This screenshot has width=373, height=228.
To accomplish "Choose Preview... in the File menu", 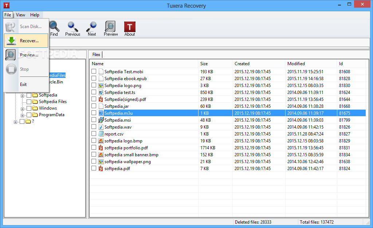I will click(26, 55).
